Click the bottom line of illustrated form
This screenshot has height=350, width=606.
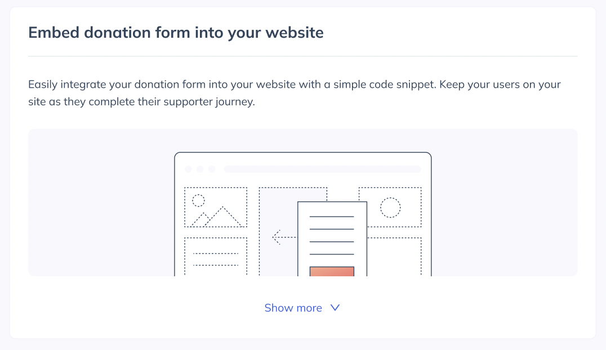tap(332, 254)
